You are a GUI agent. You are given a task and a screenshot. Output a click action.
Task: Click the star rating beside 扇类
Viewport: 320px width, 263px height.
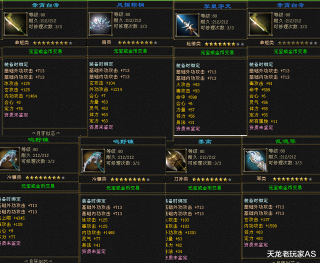coord(137,42)
